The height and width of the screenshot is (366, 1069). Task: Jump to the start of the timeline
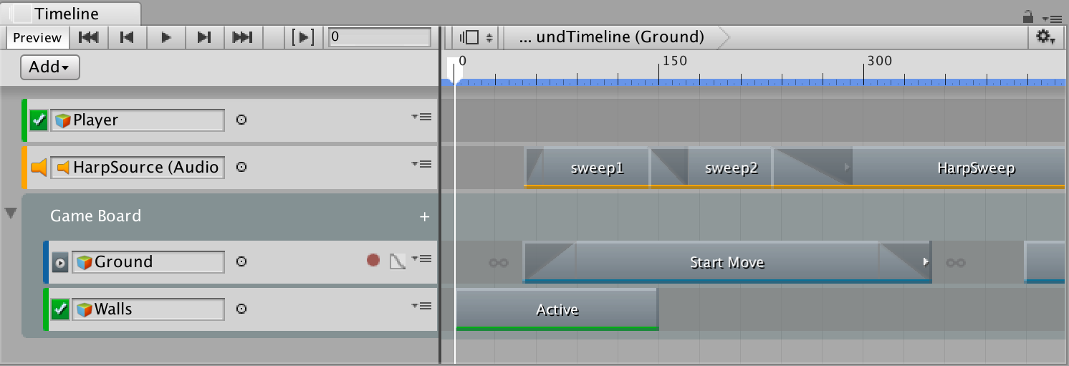pyautogui.click(x=88, y=37)
